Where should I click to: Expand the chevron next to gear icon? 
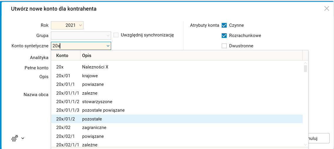(x=23, y=138)
